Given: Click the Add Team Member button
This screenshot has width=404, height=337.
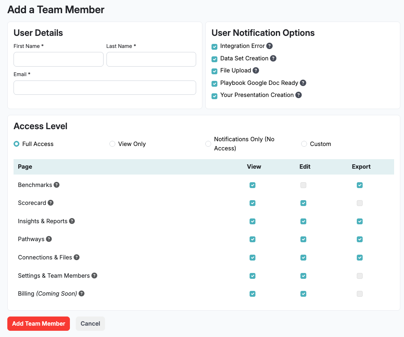Looking at the screenshot, I should pos(38,324).
